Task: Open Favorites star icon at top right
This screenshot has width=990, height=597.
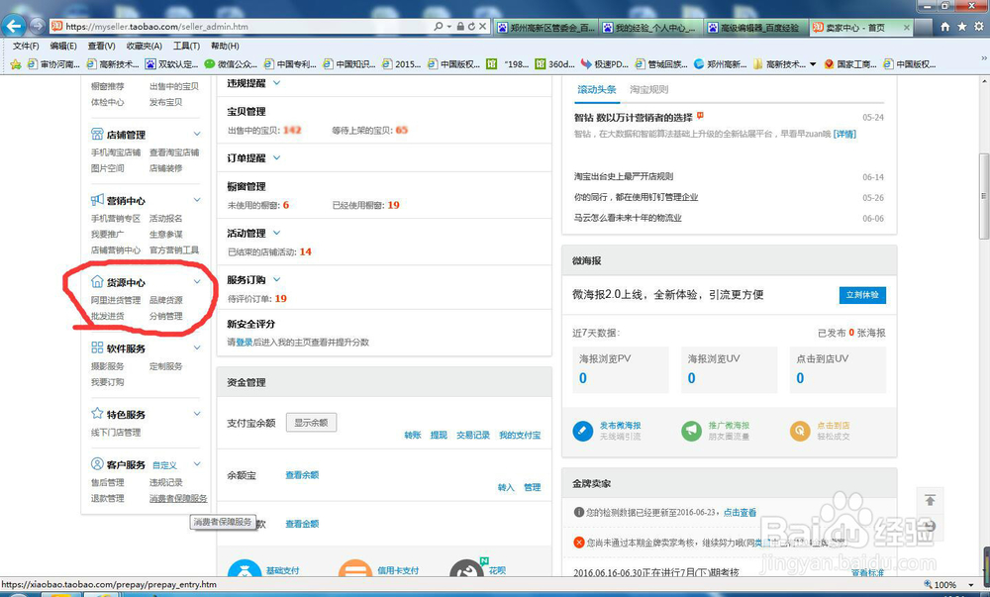Action: (x=961, y=27)
